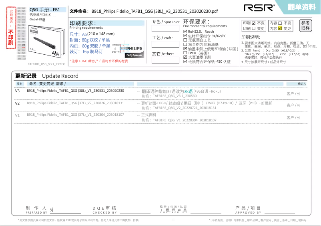Click the 翻单资料 corner tab

[x=303, y=7]
